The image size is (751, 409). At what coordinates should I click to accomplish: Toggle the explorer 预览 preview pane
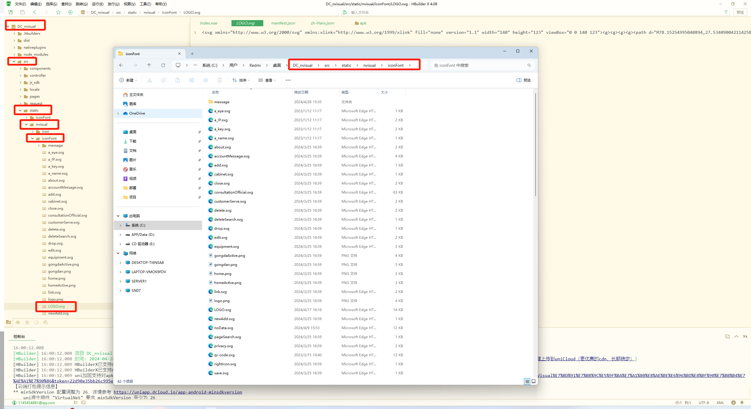click(524, 80)
